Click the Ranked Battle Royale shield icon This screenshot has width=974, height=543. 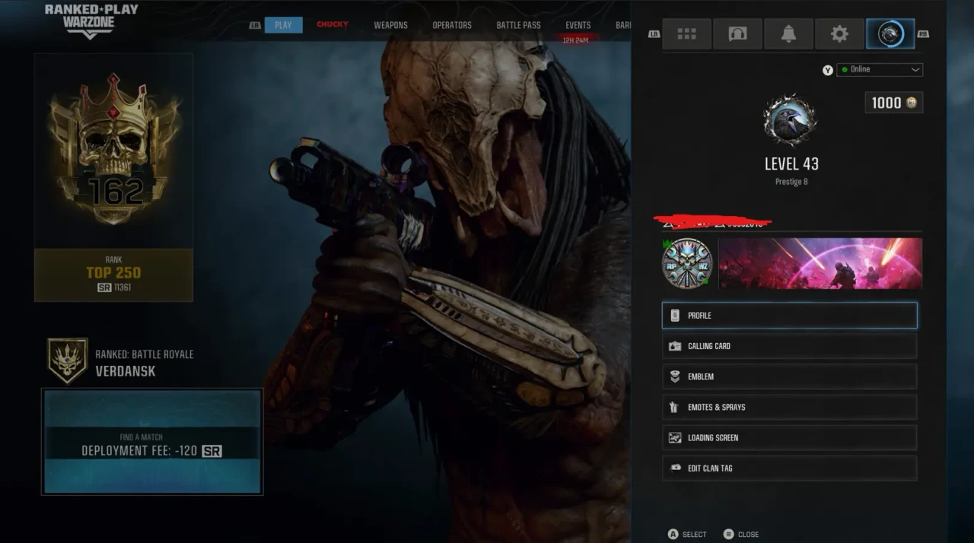tap(68, 360)
